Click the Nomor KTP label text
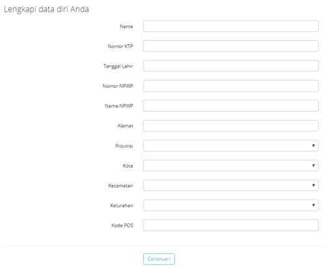 (120, 46)
